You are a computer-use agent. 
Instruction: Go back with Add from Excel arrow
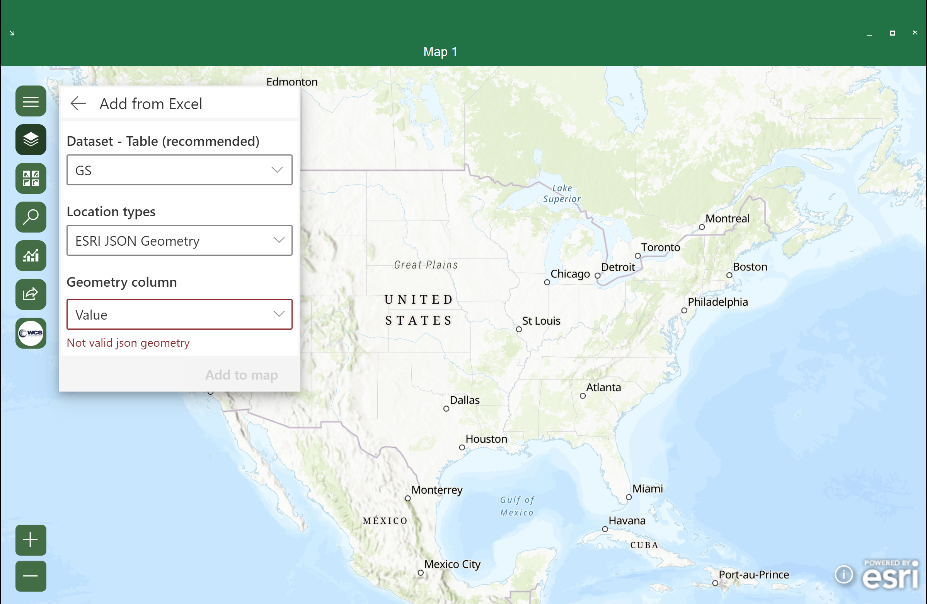point(78,104)
